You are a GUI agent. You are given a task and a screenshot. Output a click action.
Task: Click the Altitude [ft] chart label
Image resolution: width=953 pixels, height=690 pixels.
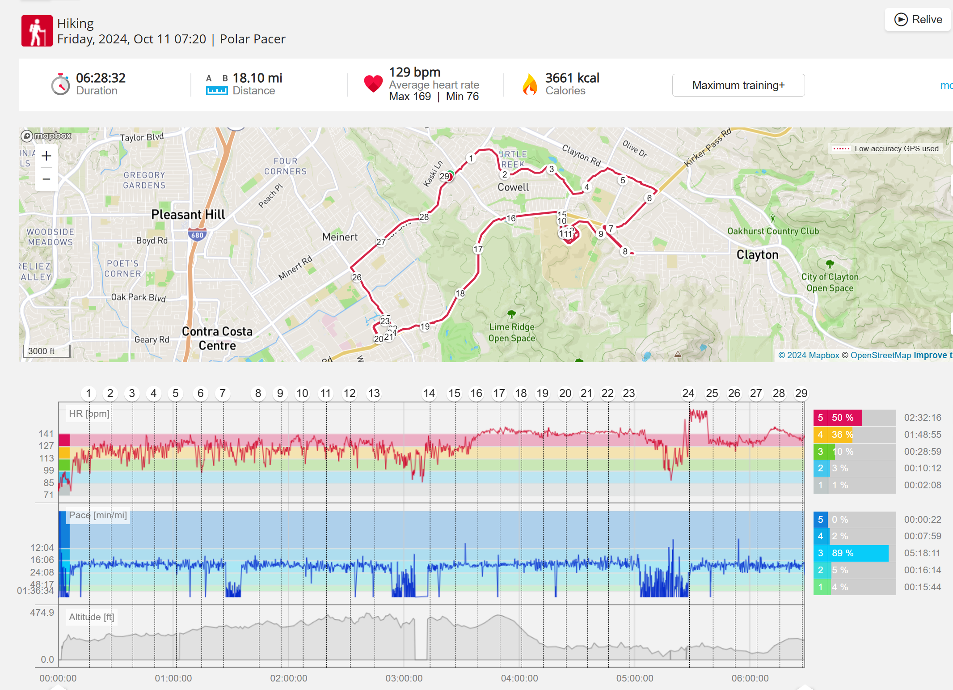click(91, 617)
